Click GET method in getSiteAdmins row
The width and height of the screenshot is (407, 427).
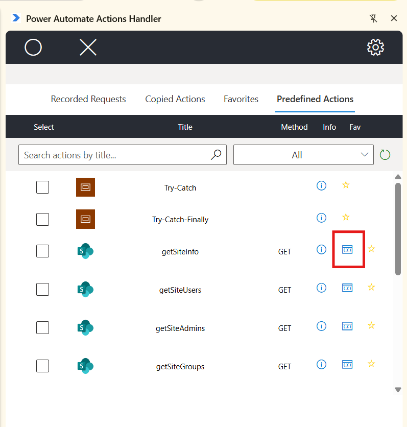[x=284, y=328]
